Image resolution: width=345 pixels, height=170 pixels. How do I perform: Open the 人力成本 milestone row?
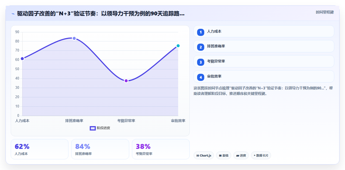coord(264,31)
